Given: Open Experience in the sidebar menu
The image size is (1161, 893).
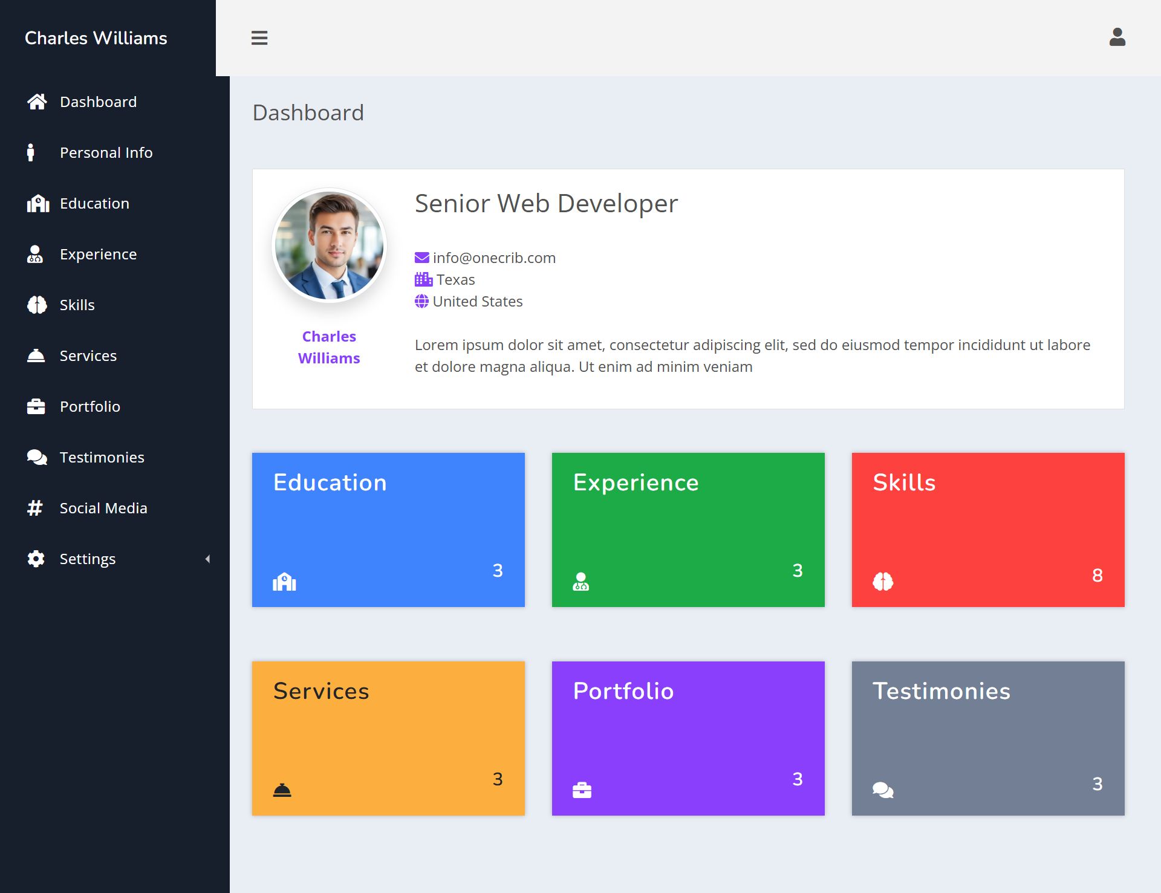Looking at the screenshot, I should (98, 255).
